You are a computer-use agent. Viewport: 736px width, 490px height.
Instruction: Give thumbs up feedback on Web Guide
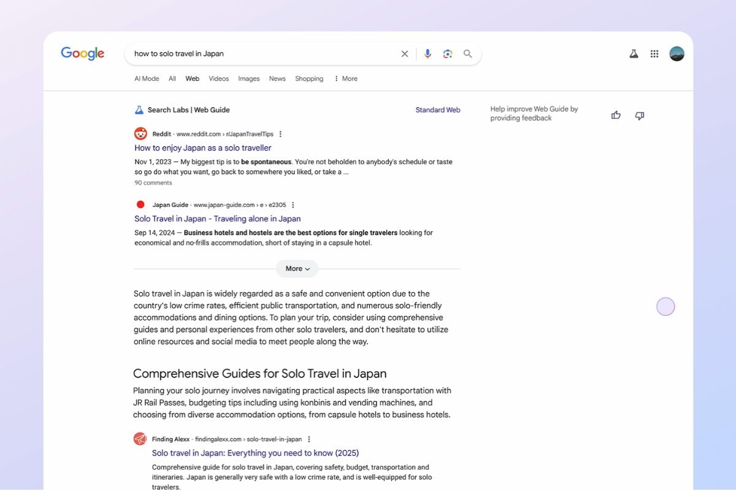click(x=616, y=115)
